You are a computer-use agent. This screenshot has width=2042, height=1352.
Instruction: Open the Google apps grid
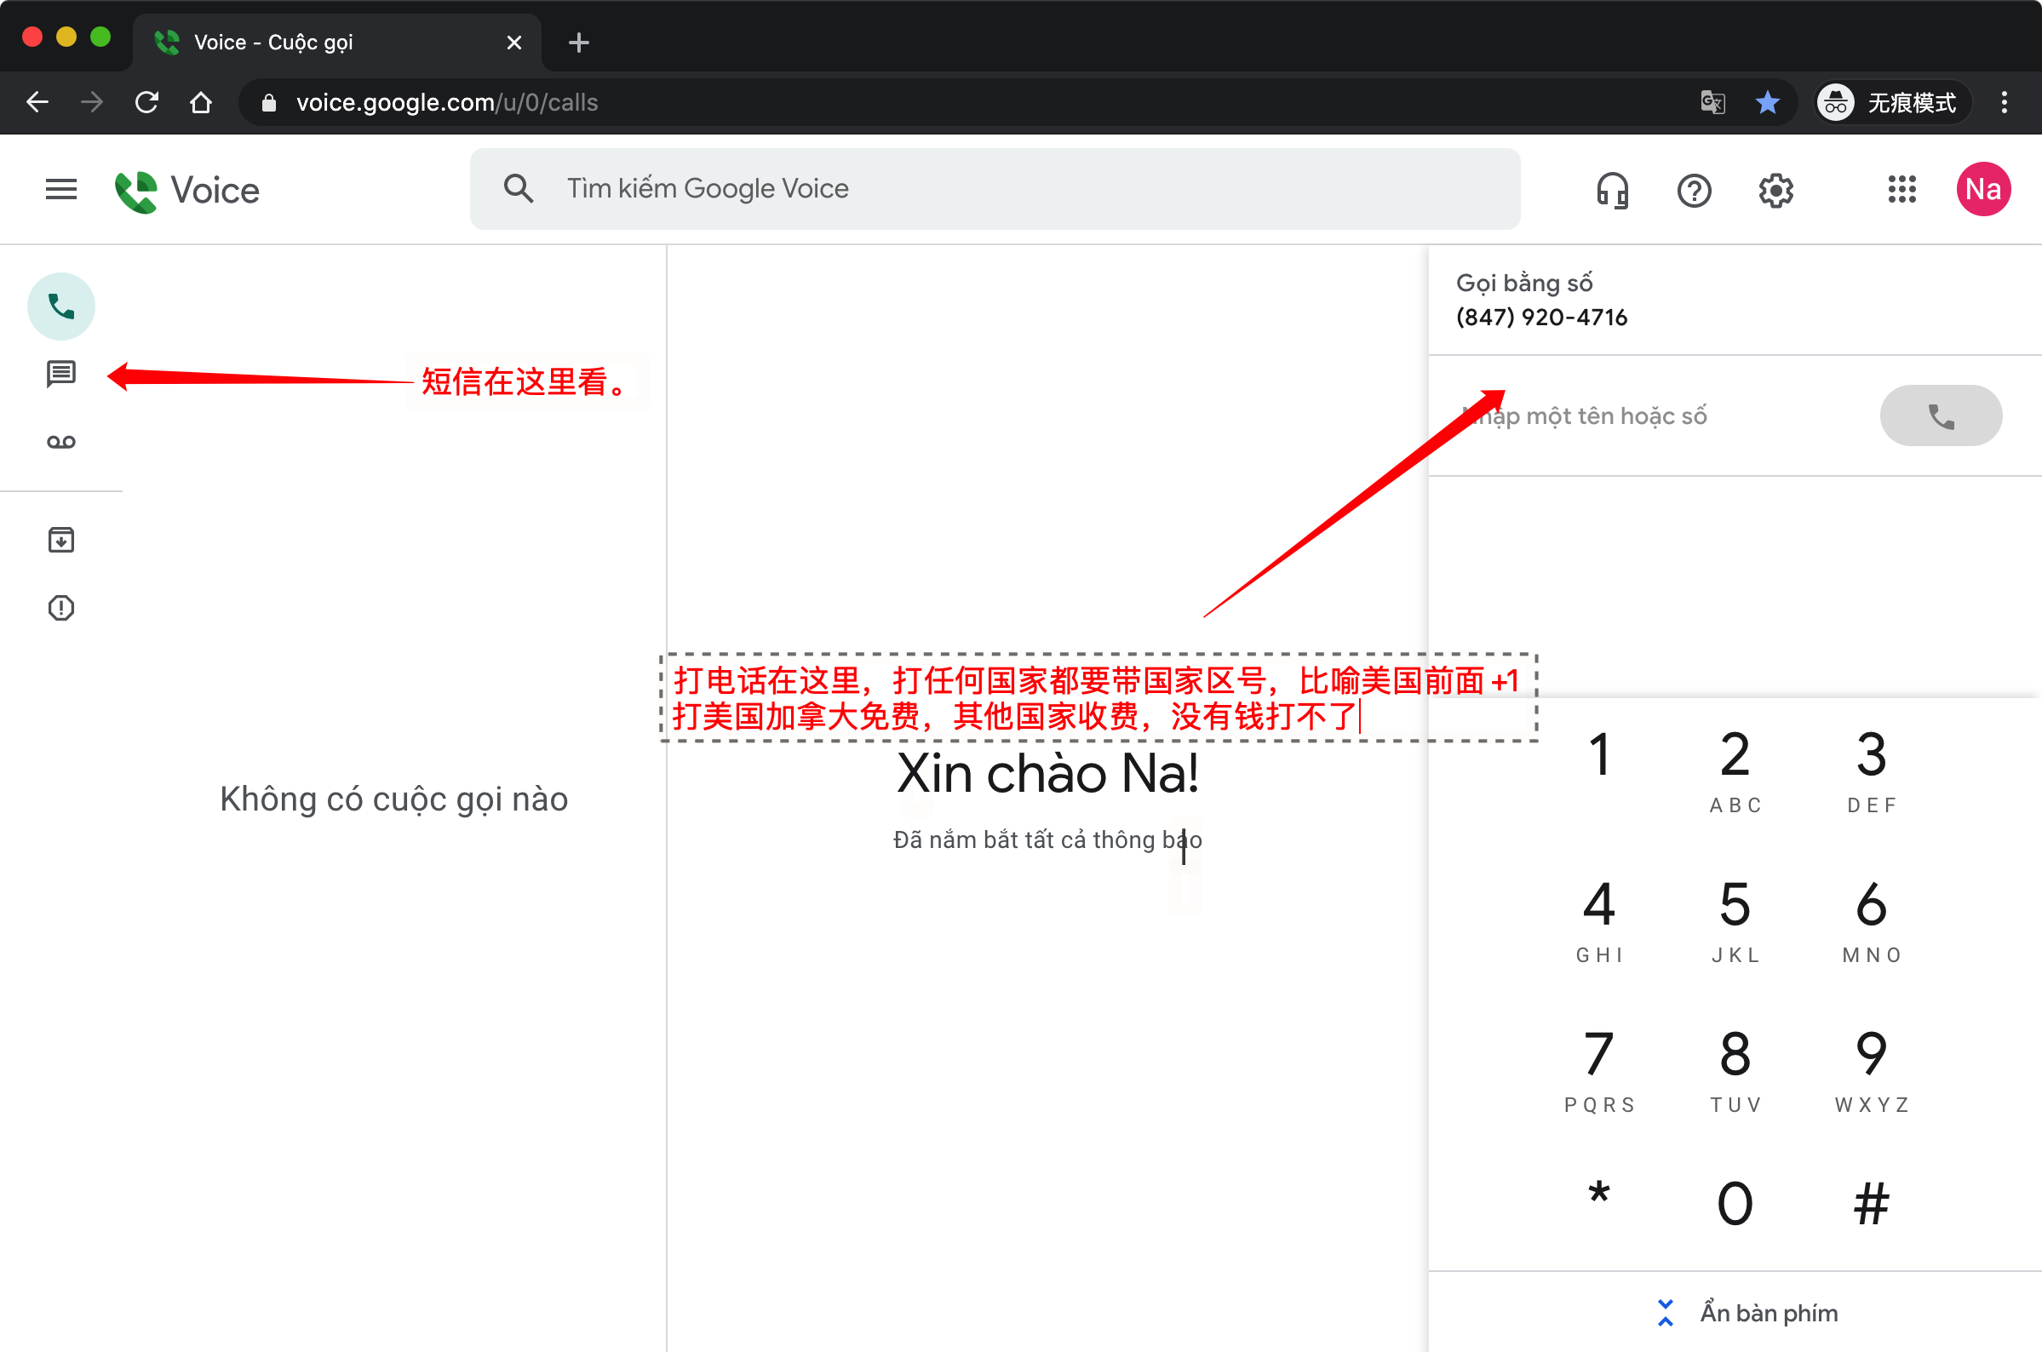pos(1901,190)
